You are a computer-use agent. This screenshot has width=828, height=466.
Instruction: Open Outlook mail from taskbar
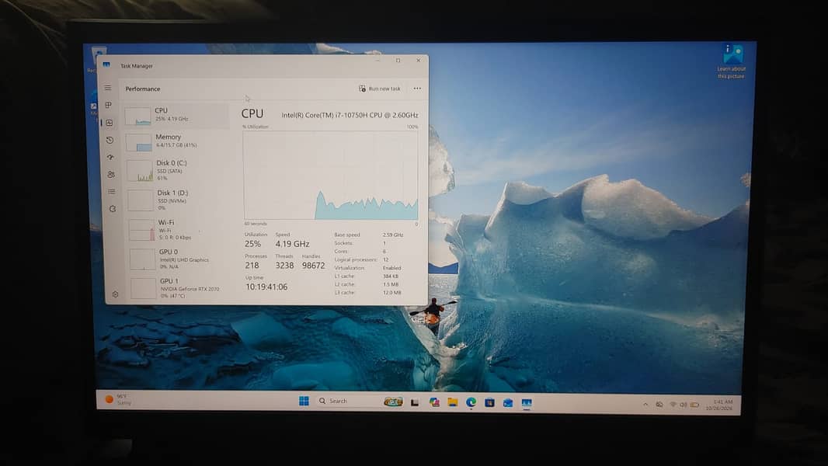pos(508,402)
